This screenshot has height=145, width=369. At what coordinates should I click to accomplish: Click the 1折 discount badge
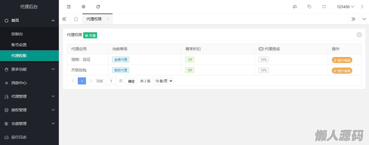point(190,59)
